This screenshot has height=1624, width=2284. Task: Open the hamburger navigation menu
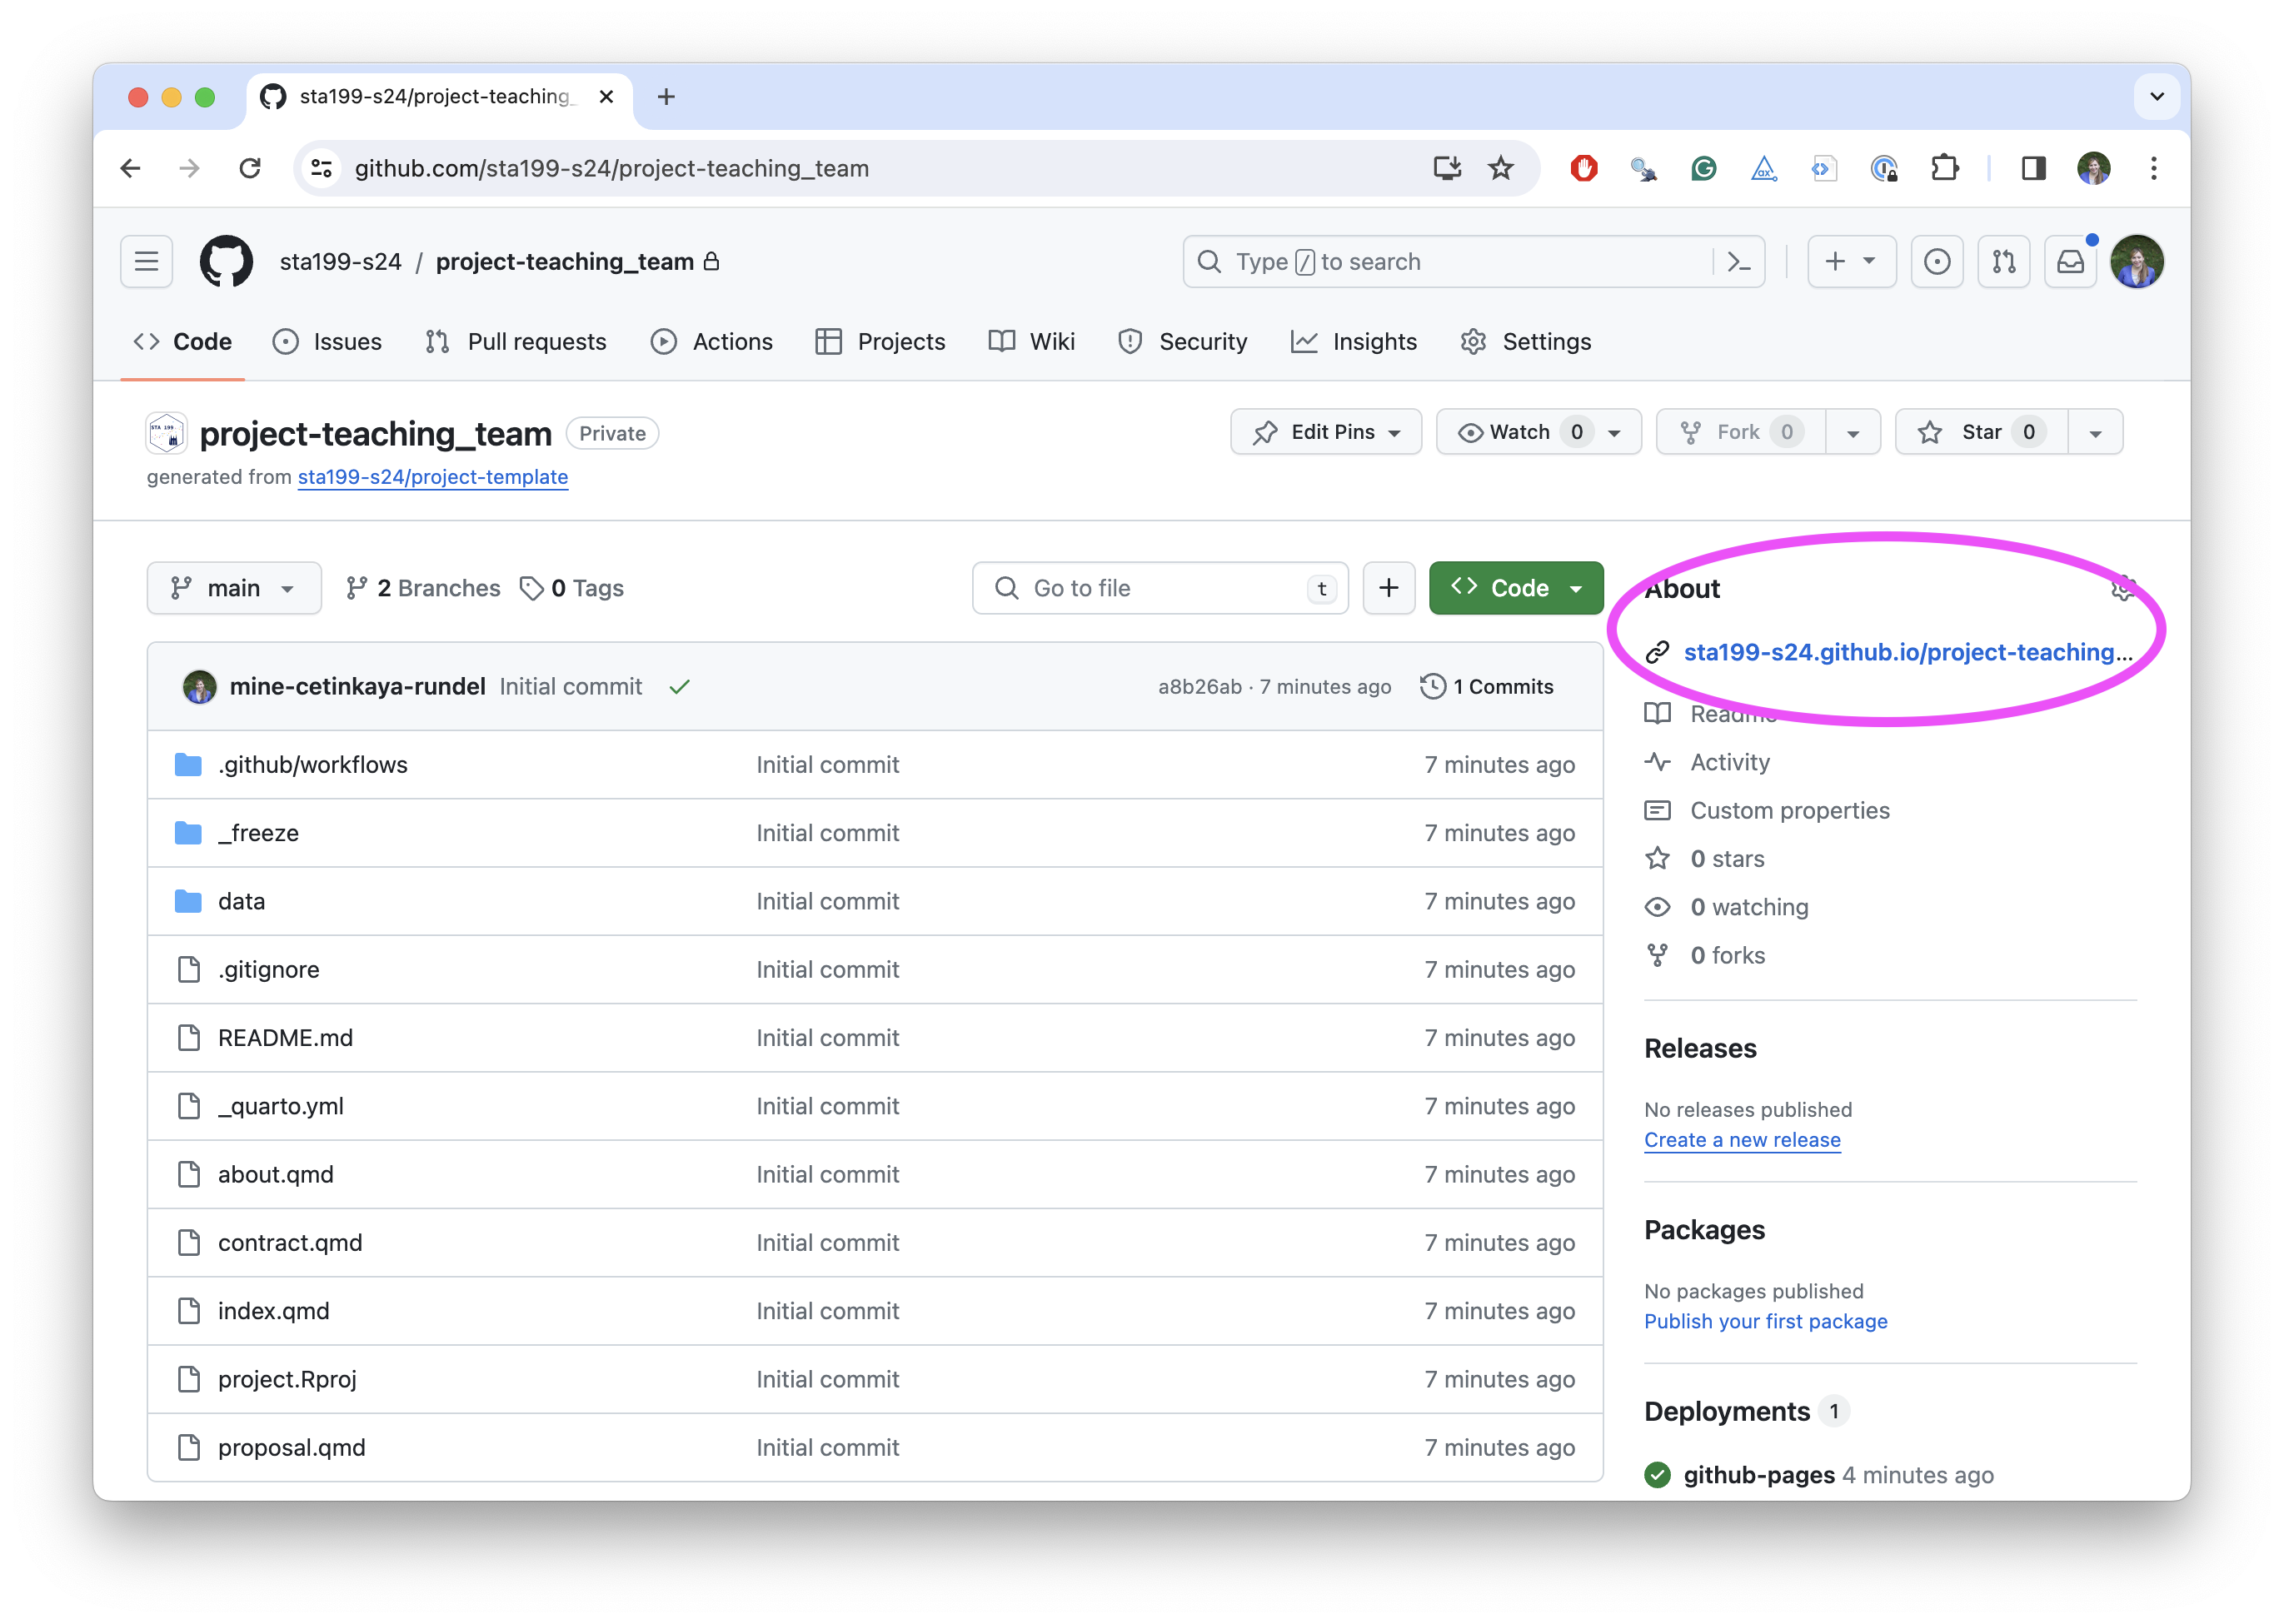coord(147,262)
